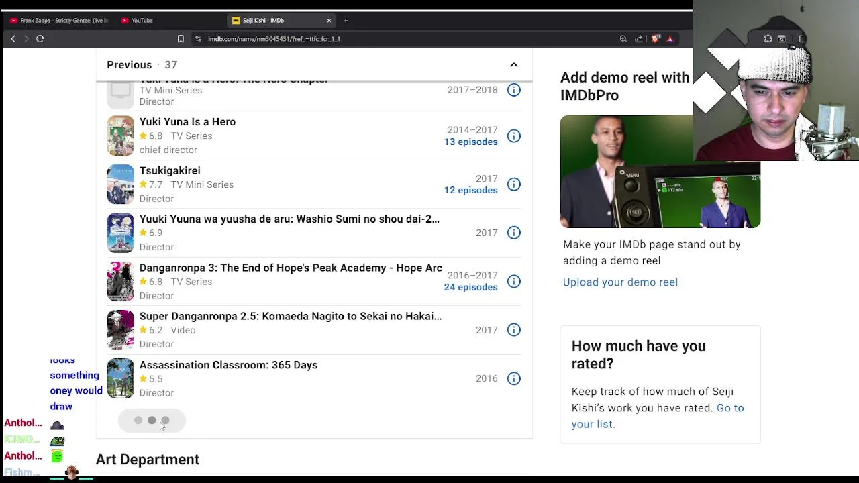Image resolution: width=859 pixels, height=483 pixels.
Task: Open Assassination Classroom: 365 Days title
Action: click(x=228, y=365)
